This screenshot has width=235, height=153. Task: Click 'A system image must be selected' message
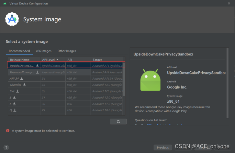pyautogui.click(x=44, y=131)
